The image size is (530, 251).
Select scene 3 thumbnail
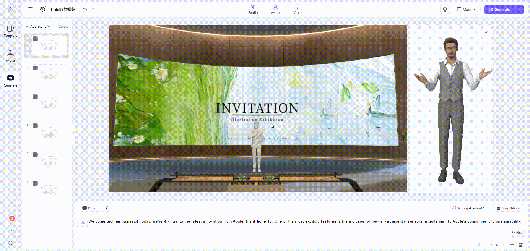[x=49, y=103]
